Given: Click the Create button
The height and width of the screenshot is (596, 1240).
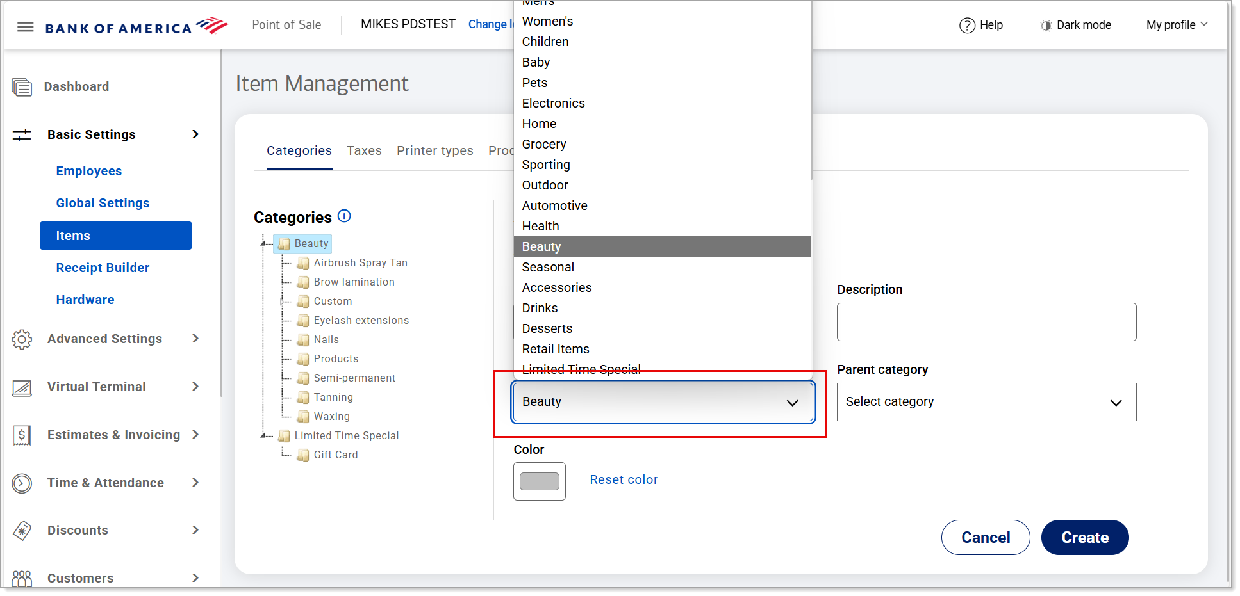Looking at the screenshot, I should [x=1085, y=538].
